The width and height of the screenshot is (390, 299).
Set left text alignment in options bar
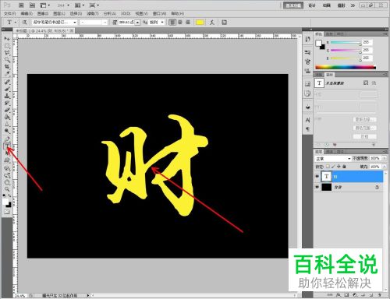172,23
